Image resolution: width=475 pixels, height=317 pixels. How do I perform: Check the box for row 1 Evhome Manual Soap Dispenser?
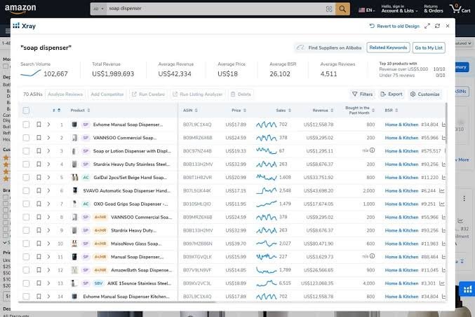(26, 125)
